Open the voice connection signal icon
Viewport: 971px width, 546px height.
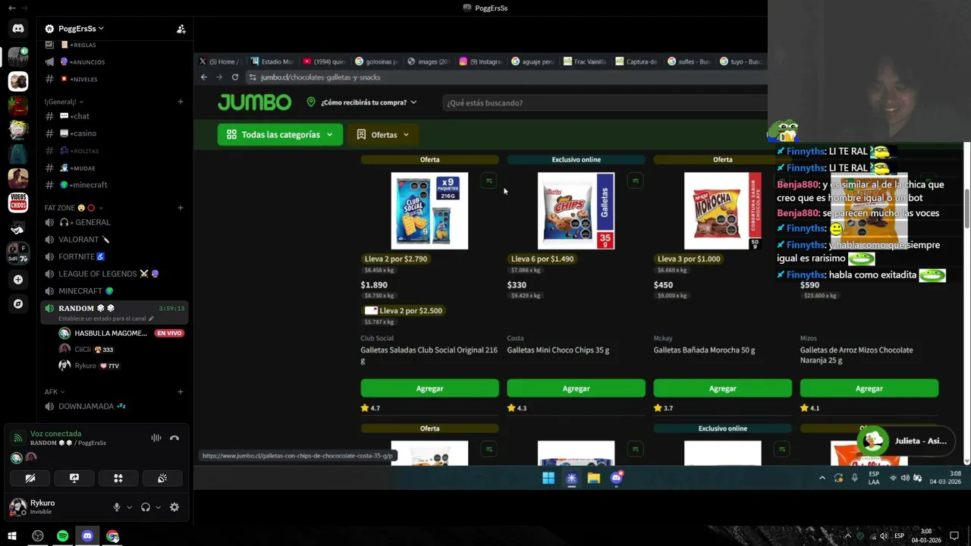17,438
